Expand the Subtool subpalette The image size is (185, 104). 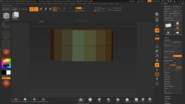[x=166, y=38]
